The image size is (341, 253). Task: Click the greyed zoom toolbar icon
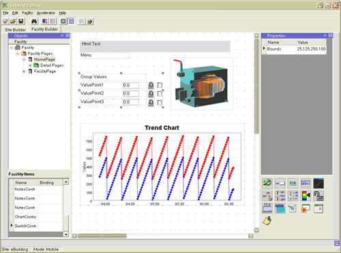click(81, 21)
